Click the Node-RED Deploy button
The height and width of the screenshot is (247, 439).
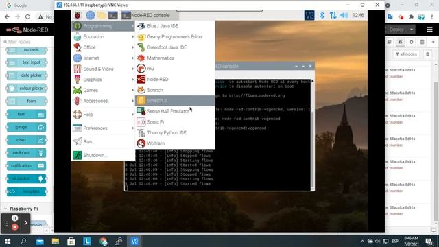[x=396, y=30]
